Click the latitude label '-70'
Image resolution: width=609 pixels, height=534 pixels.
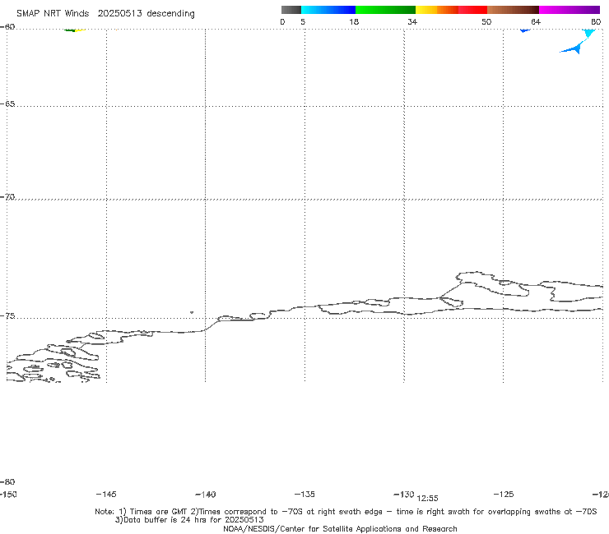(7, 197)
